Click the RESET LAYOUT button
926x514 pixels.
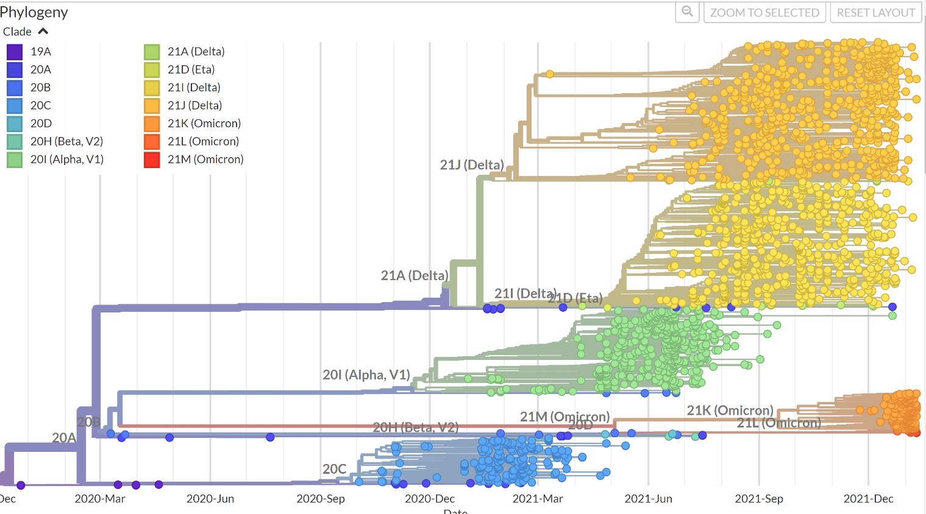(x=875, y=12)
